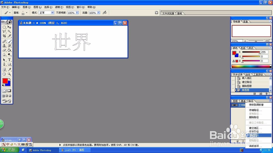Toggle the Brushes palette icon in options bar
Screen dimensions: 273x153
tap(156, 13)
